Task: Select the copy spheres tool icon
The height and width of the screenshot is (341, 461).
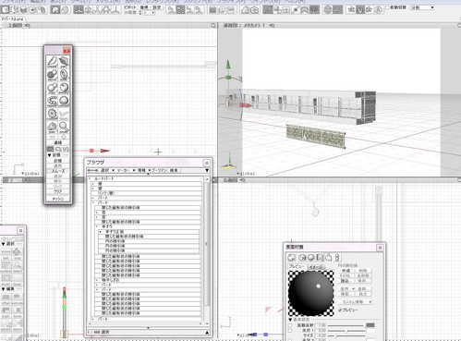Action: (x=52, y=88)
